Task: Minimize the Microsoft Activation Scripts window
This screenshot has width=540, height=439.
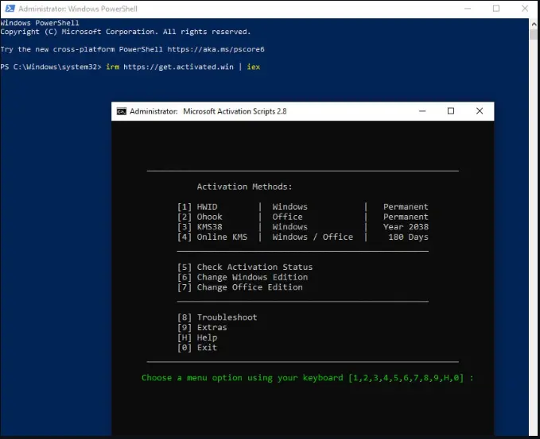Action: pyautogui.click(x=422, y=111)
